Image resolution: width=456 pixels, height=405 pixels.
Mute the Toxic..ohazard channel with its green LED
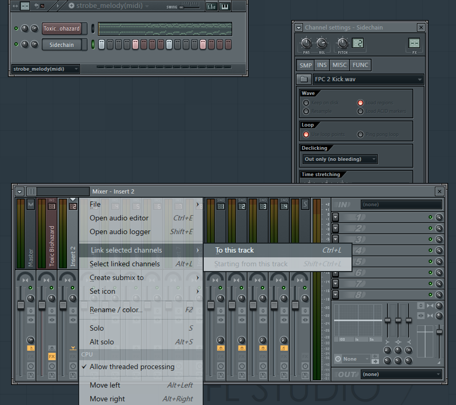[16, 28]
